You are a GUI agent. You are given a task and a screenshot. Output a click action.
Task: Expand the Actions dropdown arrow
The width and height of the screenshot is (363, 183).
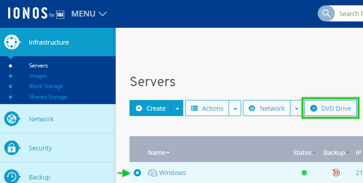tap(235, 108)
